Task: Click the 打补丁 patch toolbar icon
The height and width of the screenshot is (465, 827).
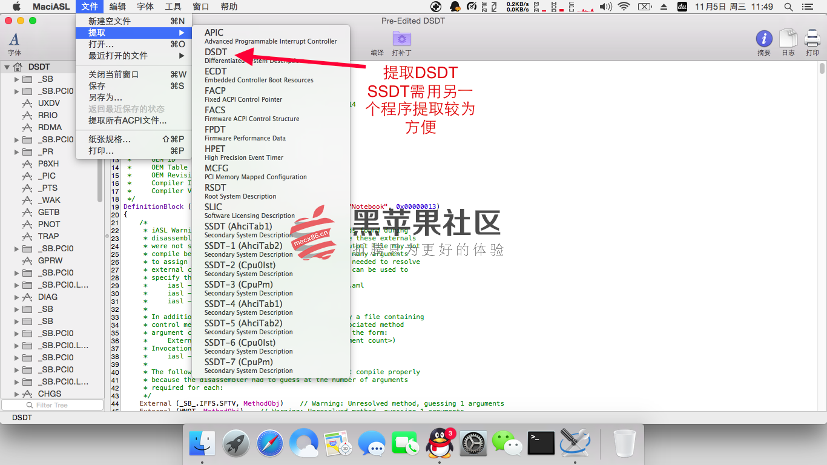Action: click(x=401, y=39)
